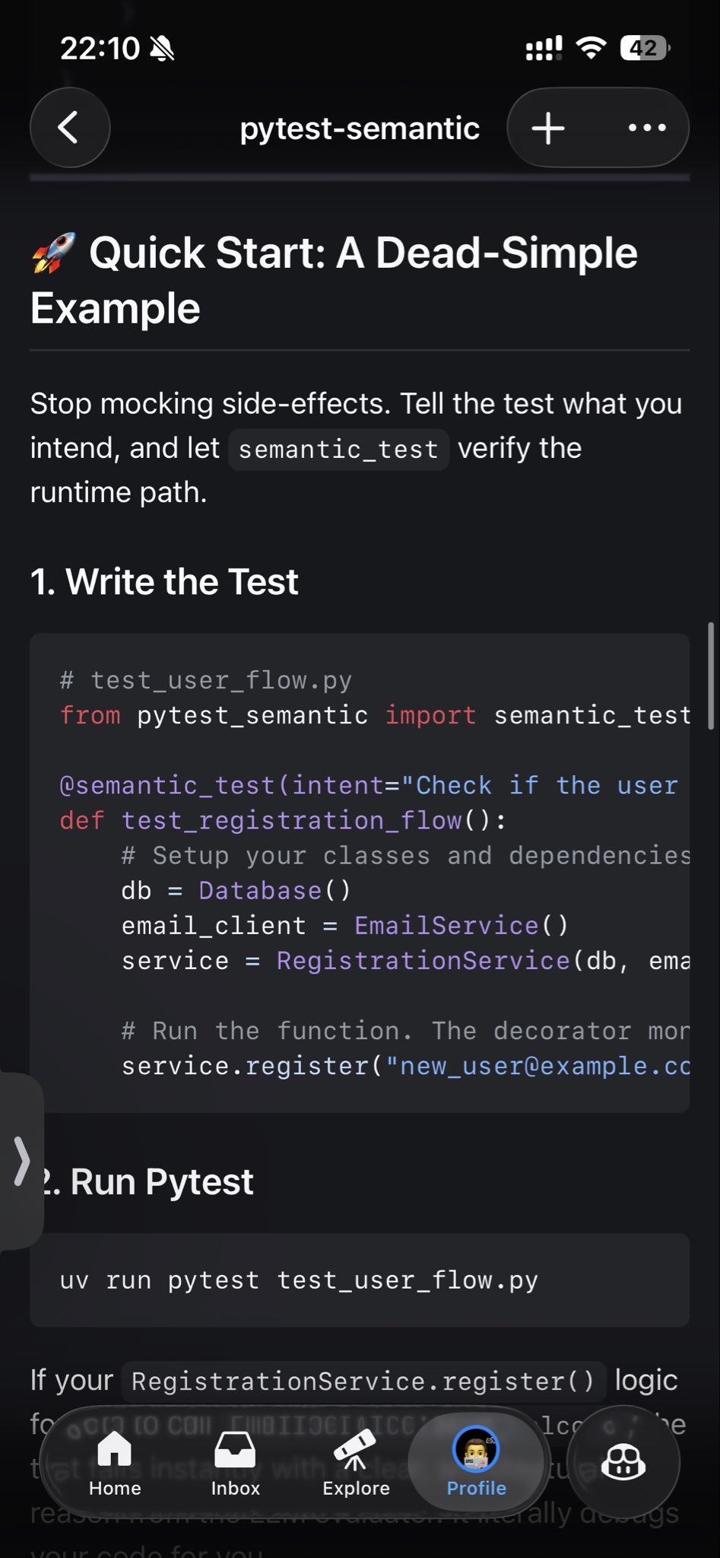Open the Copilot chat icon
The image size is (720, 1558).
point(623,1462)
